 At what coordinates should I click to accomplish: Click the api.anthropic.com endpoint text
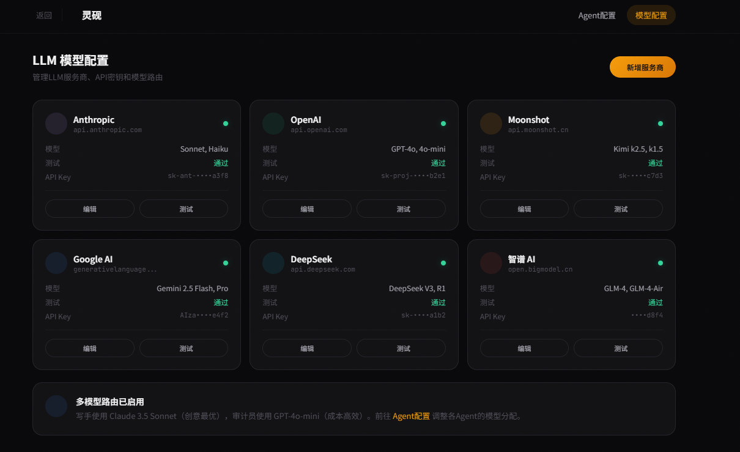point(108,130)
